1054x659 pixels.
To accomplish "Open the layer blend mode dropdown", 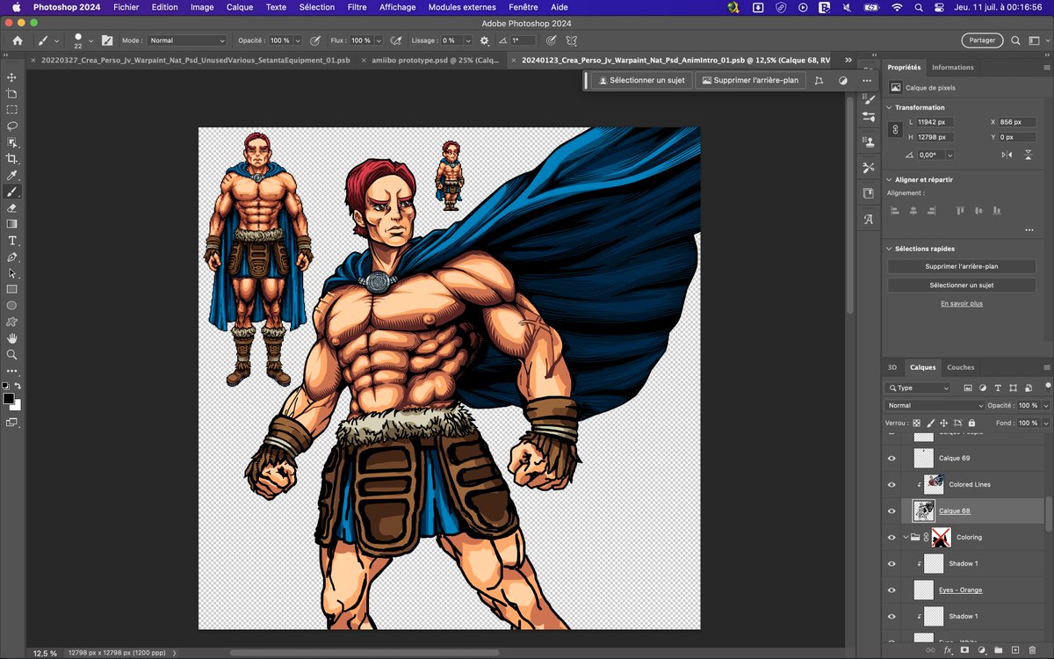I will 935,405.
